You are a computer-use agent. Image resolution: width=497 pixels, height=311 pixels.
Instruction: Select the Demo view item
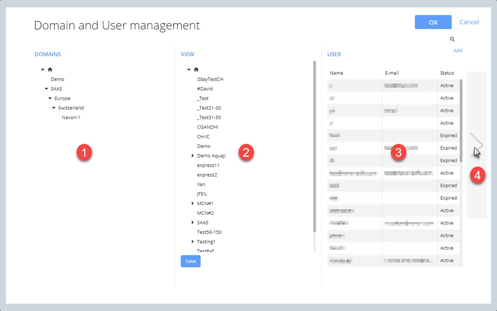tap(204, 146)
